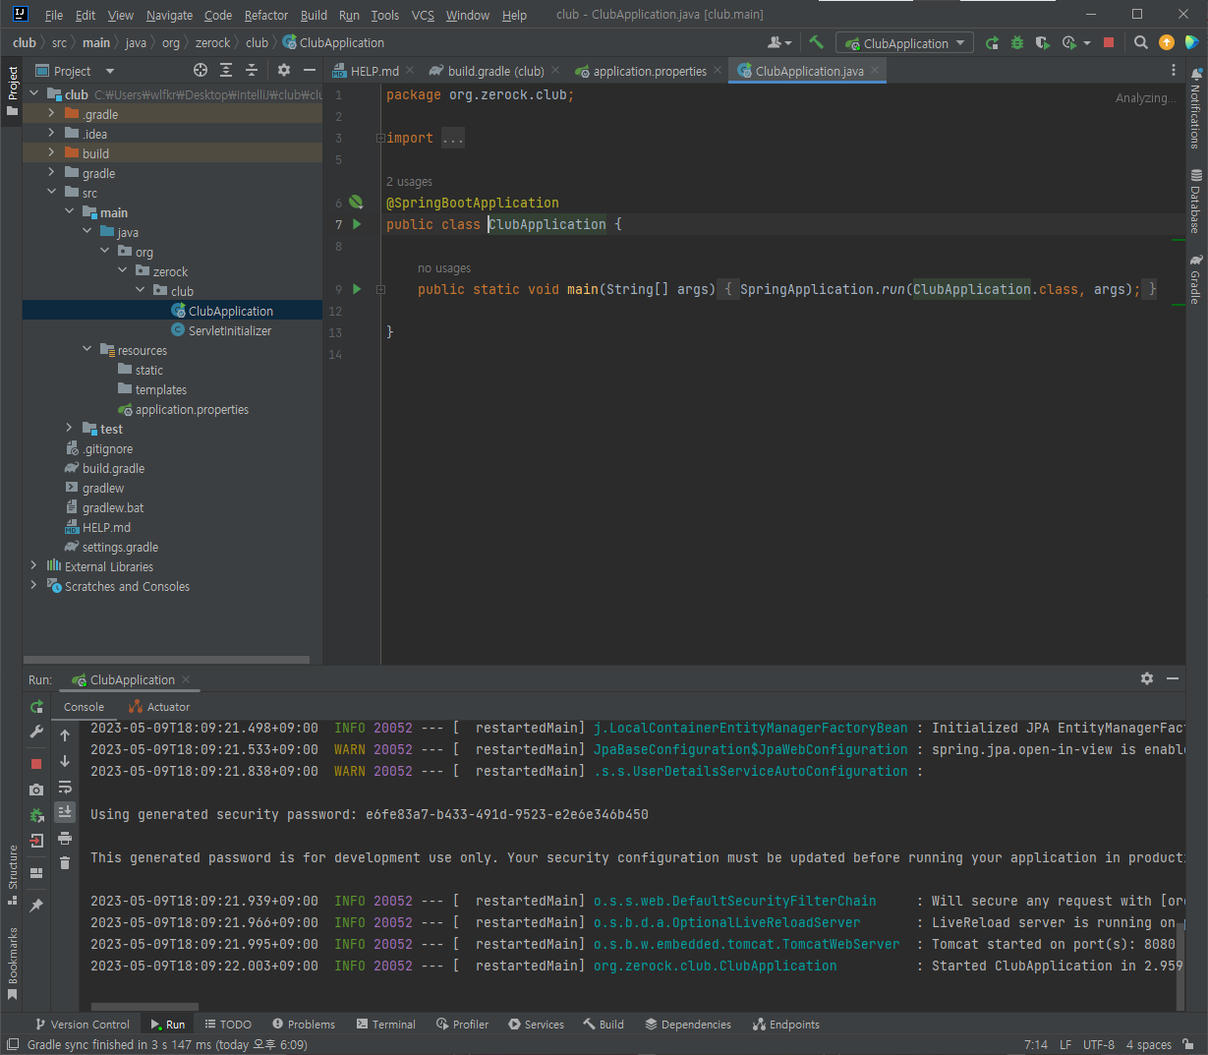The image size is (1208, 1055).
Task: Toggle the Gradle tool window
Action: click(1196, 279)
